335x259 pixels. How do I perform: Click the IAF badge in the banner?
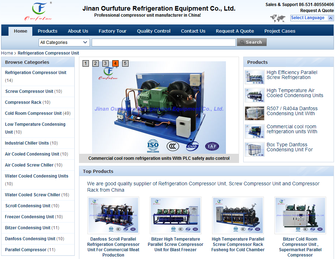(x=212, y=146)
